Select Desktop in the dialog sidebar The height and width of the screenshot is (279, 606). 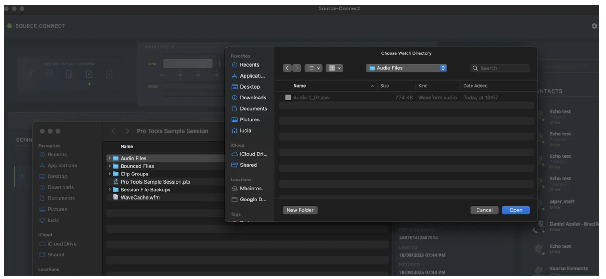[245, 87]
